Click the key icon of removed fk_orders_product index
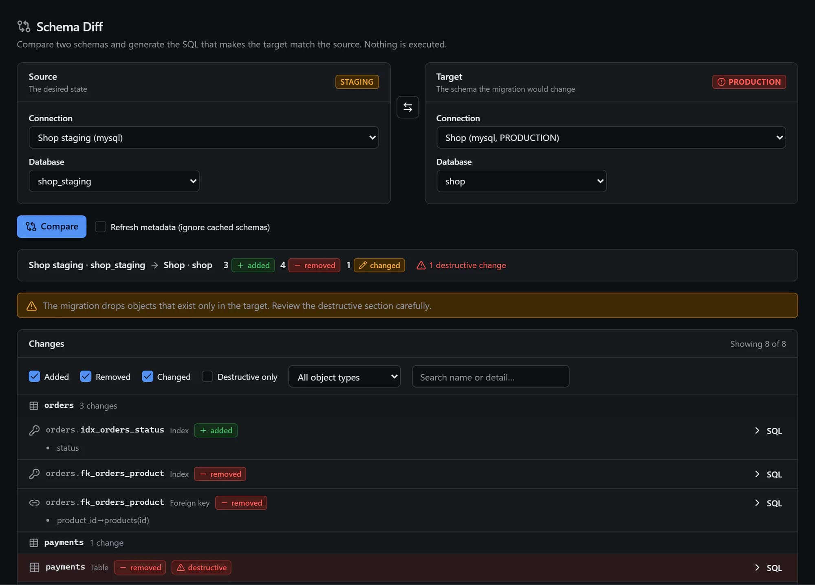815x585 pixels. click(34, 474)
